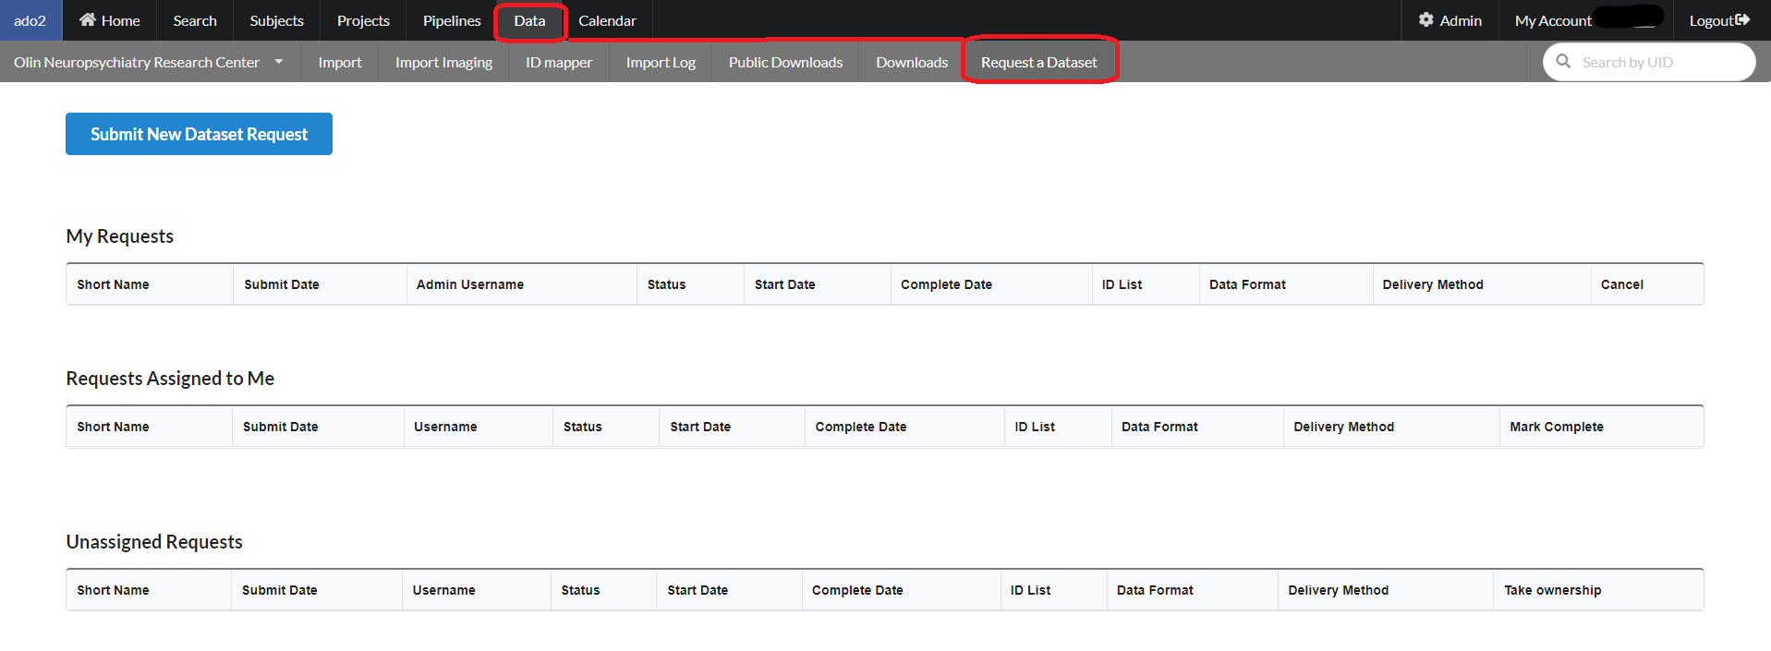View the Import Log
Image resolution: width=1771 pixels, height=651 pixels.
tap(661, 62)
